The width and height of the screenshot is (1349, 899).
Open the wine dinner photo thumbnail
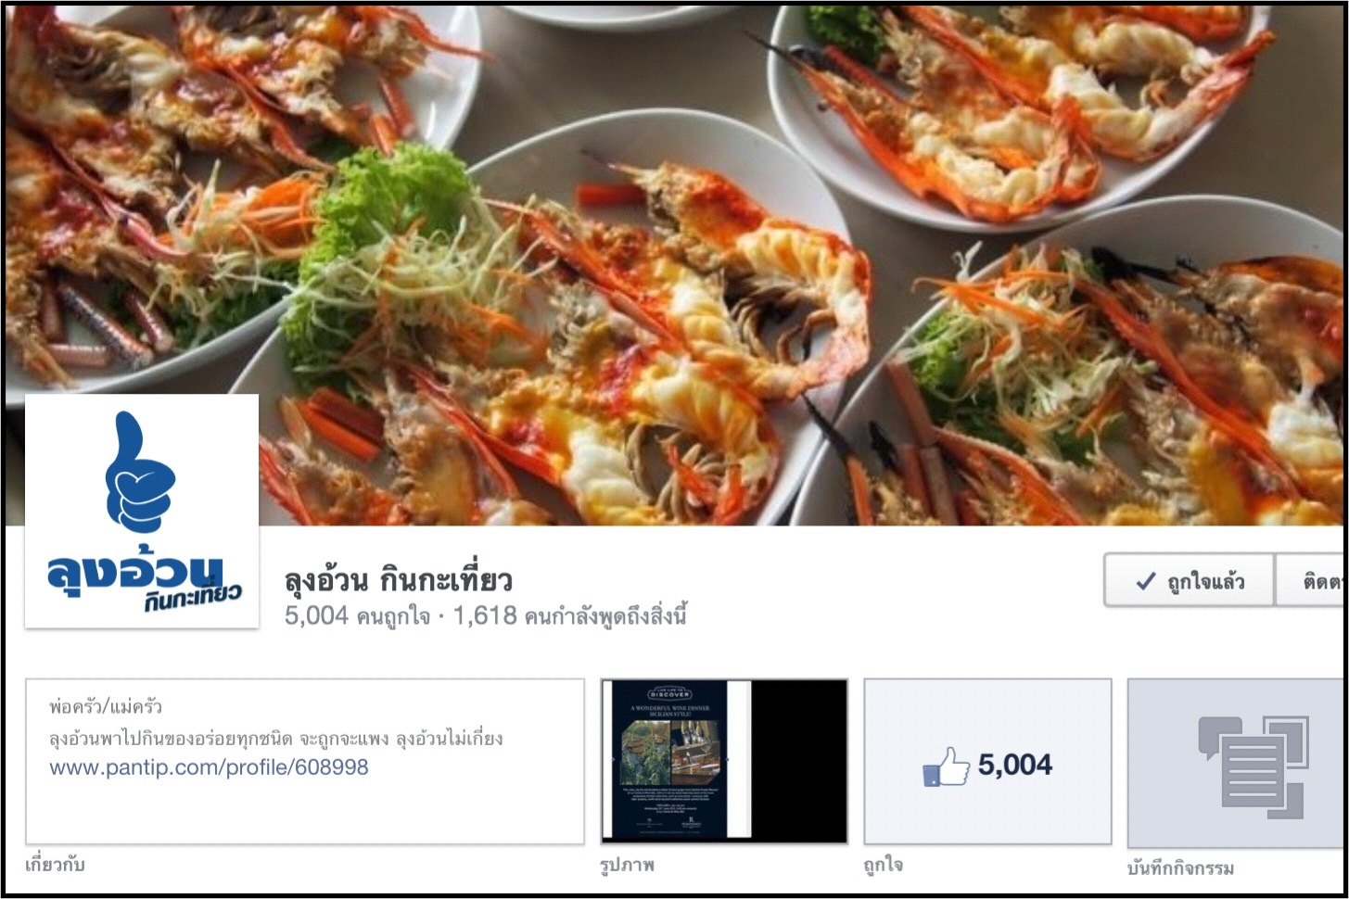coord(677,761)
